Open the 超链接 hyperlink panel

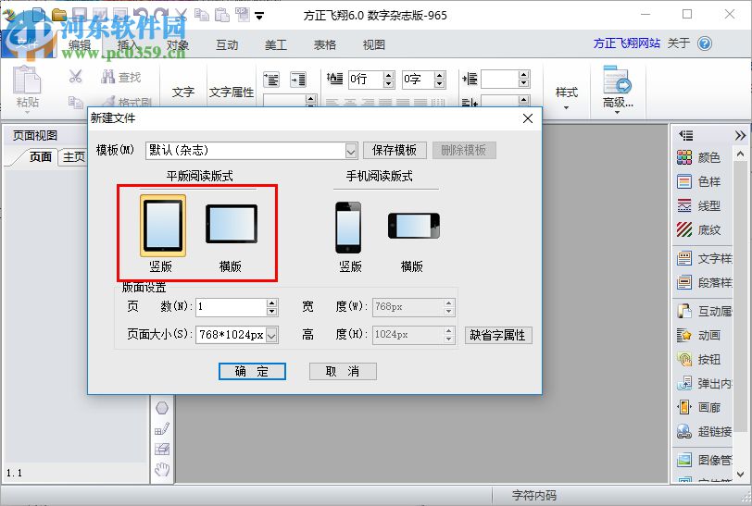(x=704, y=431)
